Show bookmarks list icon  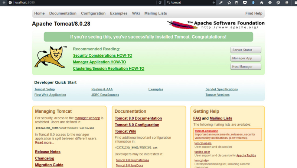[236, 3]
